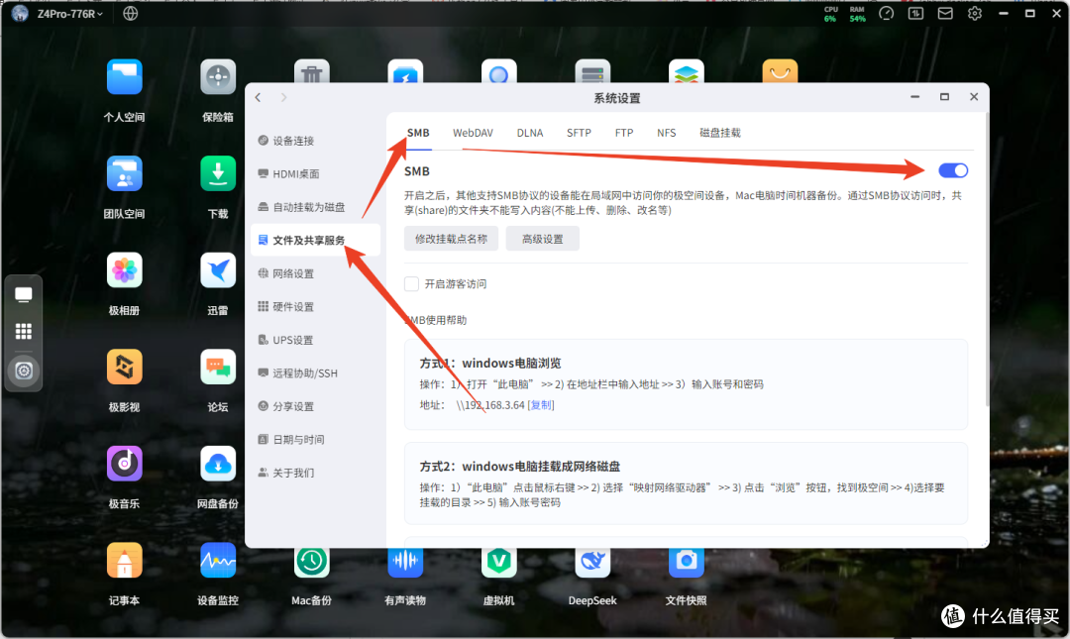Select 远程协助/SSH in sidebar
The image size is (1070, 639).
315,373
